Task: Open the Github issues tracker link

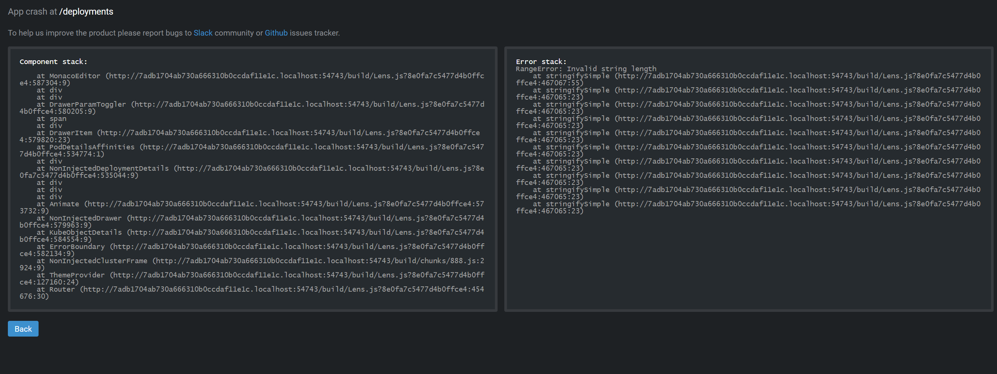Action: [276, 33]
